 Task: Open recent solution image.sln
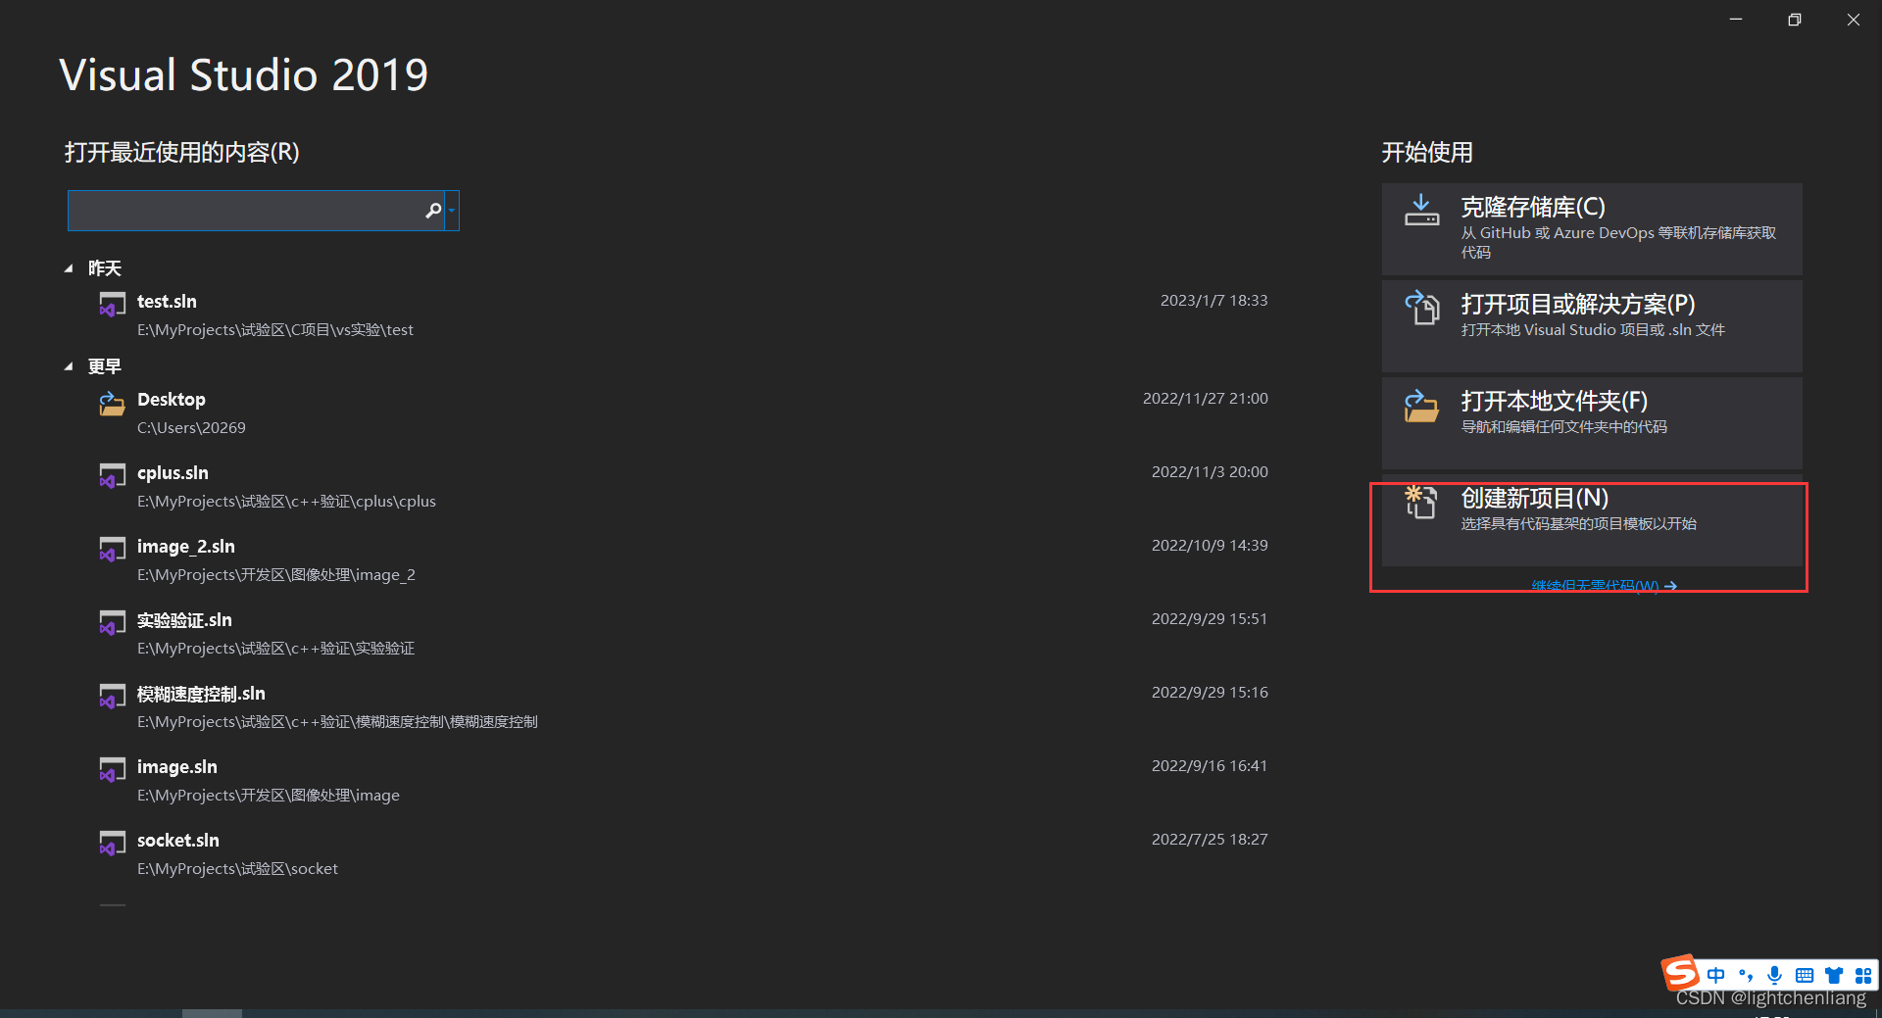pyautogui.click(x=683, y=780)
